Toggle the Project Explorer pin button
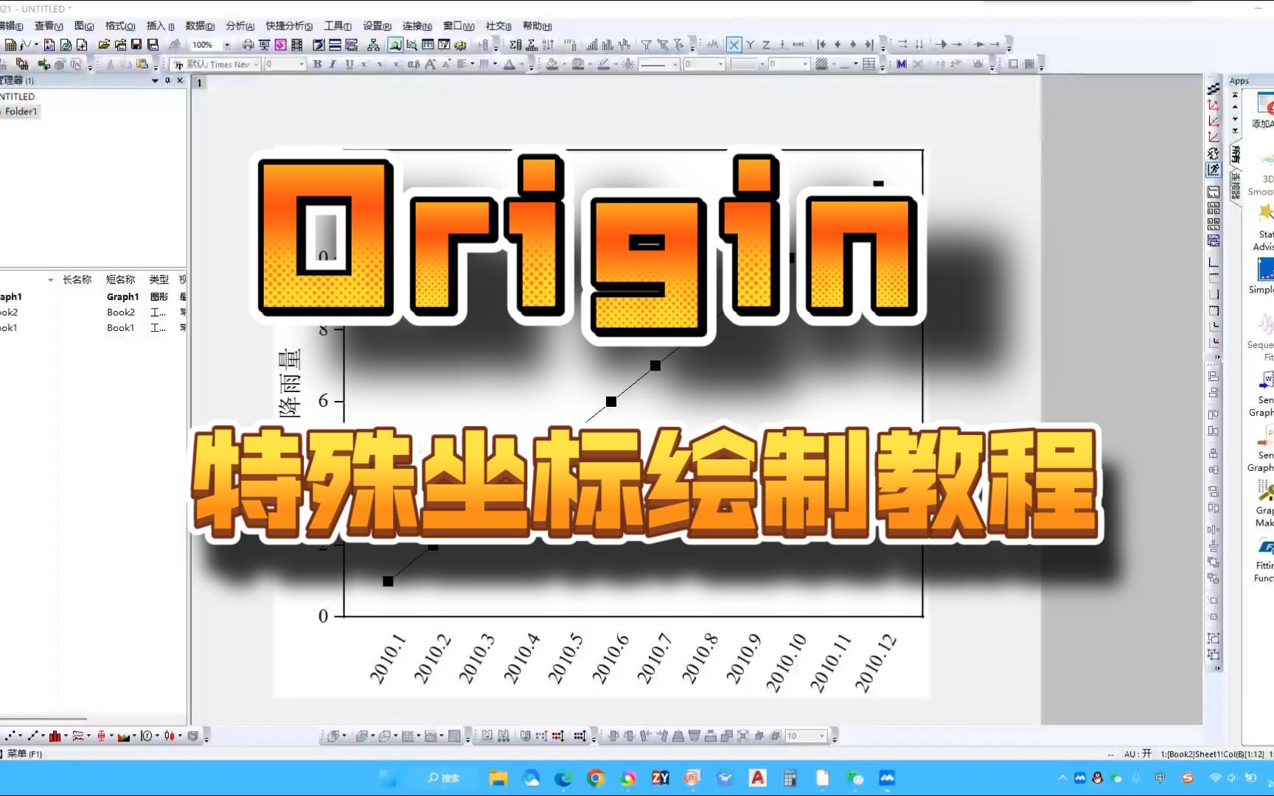1274x796 pixels. tap(168, 80)
